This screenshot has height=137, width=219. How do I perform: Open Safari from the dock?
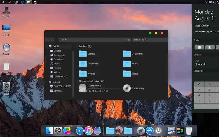[80, 131]
